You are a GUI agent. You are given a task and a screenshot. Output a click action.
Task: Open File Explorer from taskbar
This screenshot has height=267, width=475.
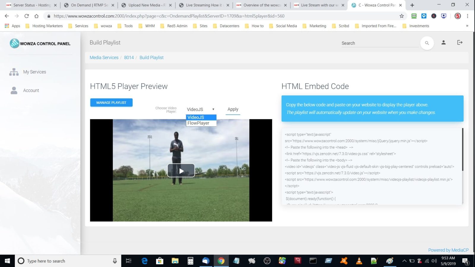coord(175,261)
